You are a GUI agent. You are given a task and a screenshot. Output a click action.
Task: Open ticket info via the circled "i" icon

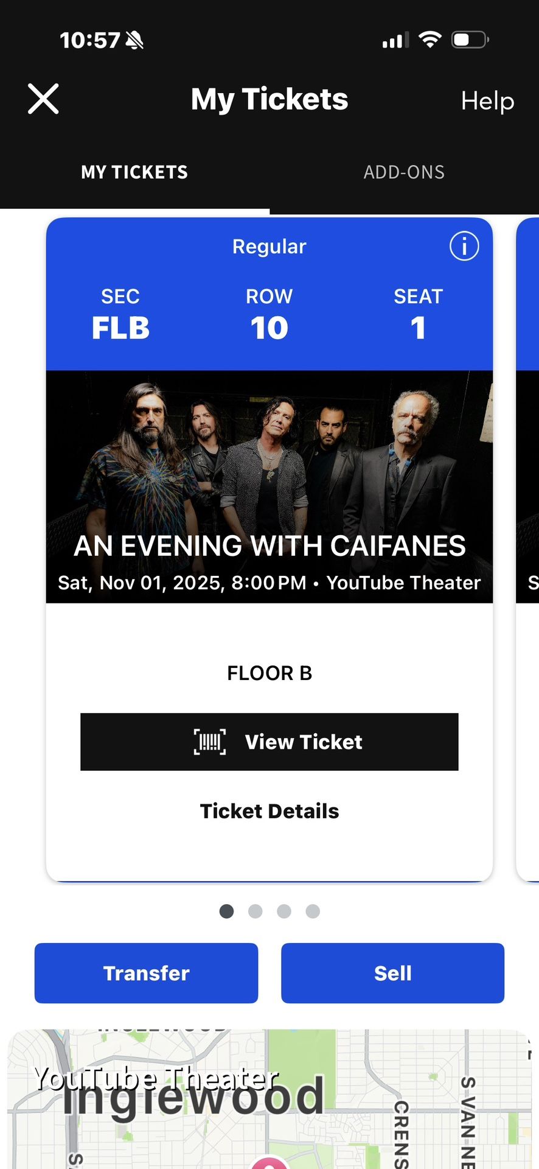pyautogui.click(x=464, y=246)
